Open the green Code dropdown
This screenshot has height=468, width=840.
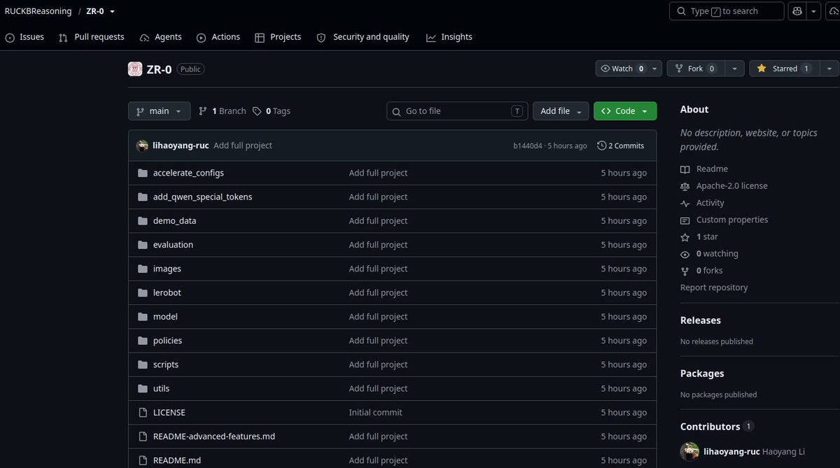click(x=625, y=111)
